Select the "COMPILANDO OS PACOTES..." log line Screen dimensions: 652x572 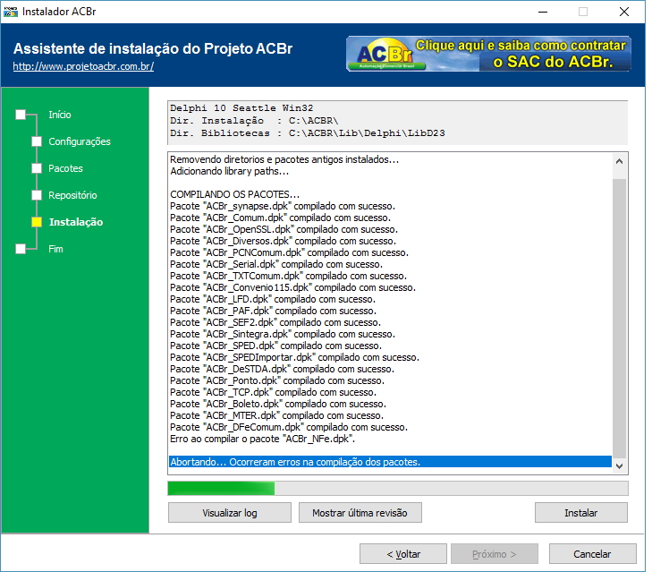click(234, 194)
